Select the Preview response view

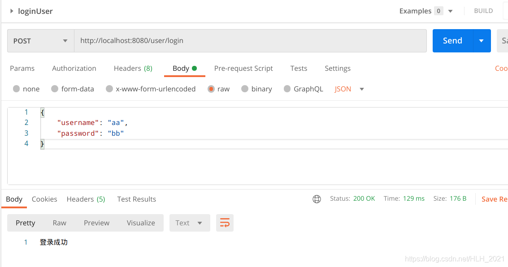coord(96,223)
